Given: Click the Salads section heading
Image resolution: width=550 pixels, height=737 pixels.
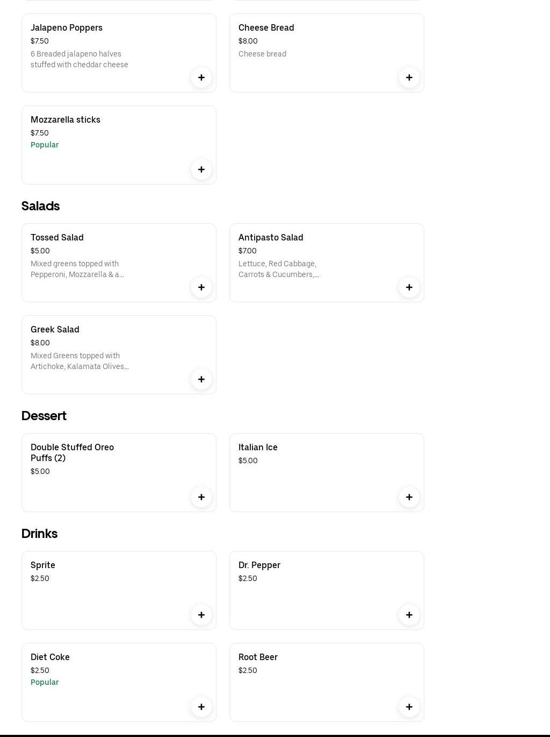Looking at the screenshot, I should 40,206.
